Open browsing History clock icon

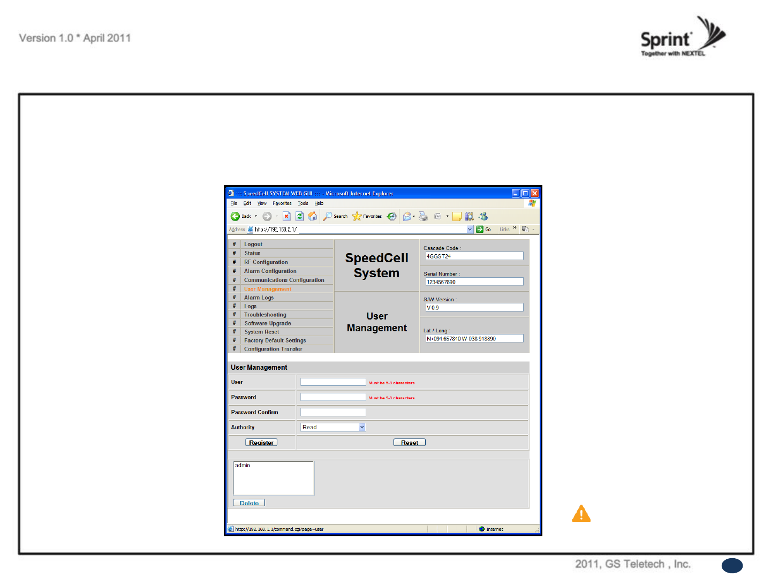point(392,216)
